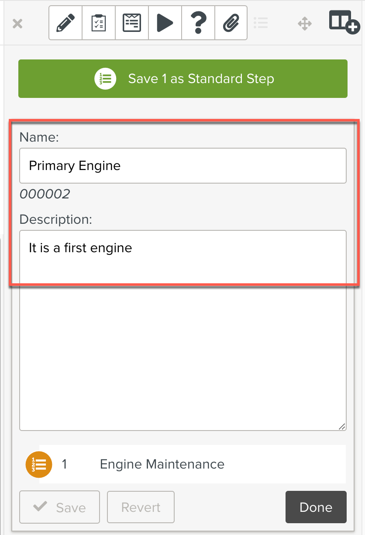The image size is (365, 535).
Task: Click the greyed-out numbered list icon
Action: point(261,23)
